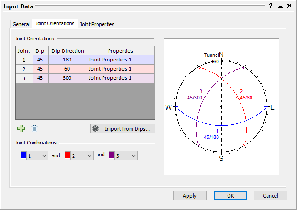Click the purple color swatch for joint 3

click(x=112, y=155)
